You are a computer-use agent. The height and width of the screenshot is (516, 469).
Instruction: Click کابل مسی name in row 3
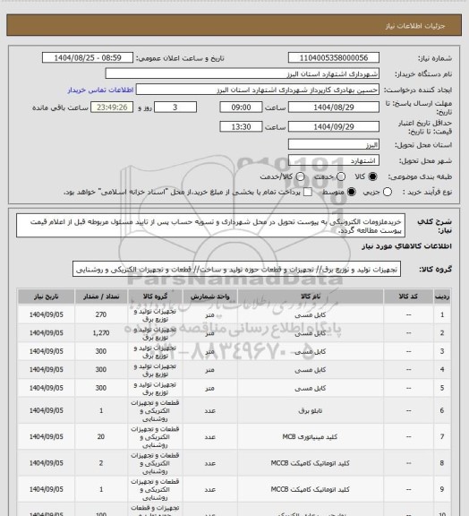311,351
